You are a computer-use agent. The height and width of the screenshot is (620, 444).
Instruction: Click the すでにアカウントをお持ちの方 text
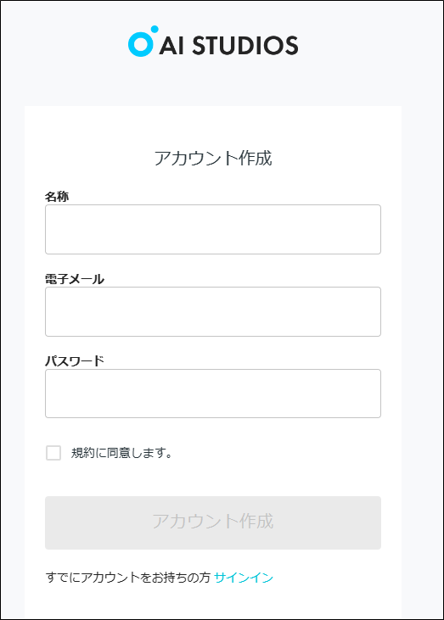tap(128, 578)
